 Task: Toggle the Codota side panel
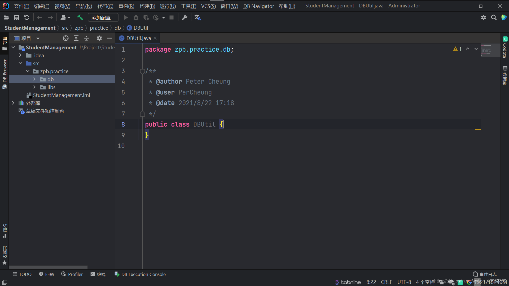pos(505,48)
